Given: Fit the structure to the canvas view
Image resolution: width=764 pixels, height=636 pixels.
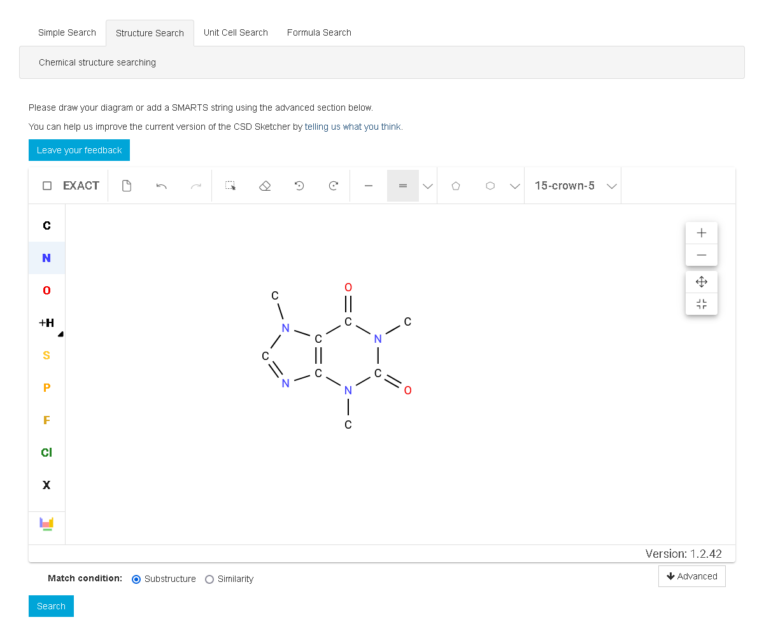Looking at the screenshot, I should [701, 304].
